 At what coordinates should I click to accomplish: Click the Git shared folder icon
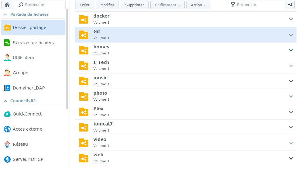(x=84, y=35)
